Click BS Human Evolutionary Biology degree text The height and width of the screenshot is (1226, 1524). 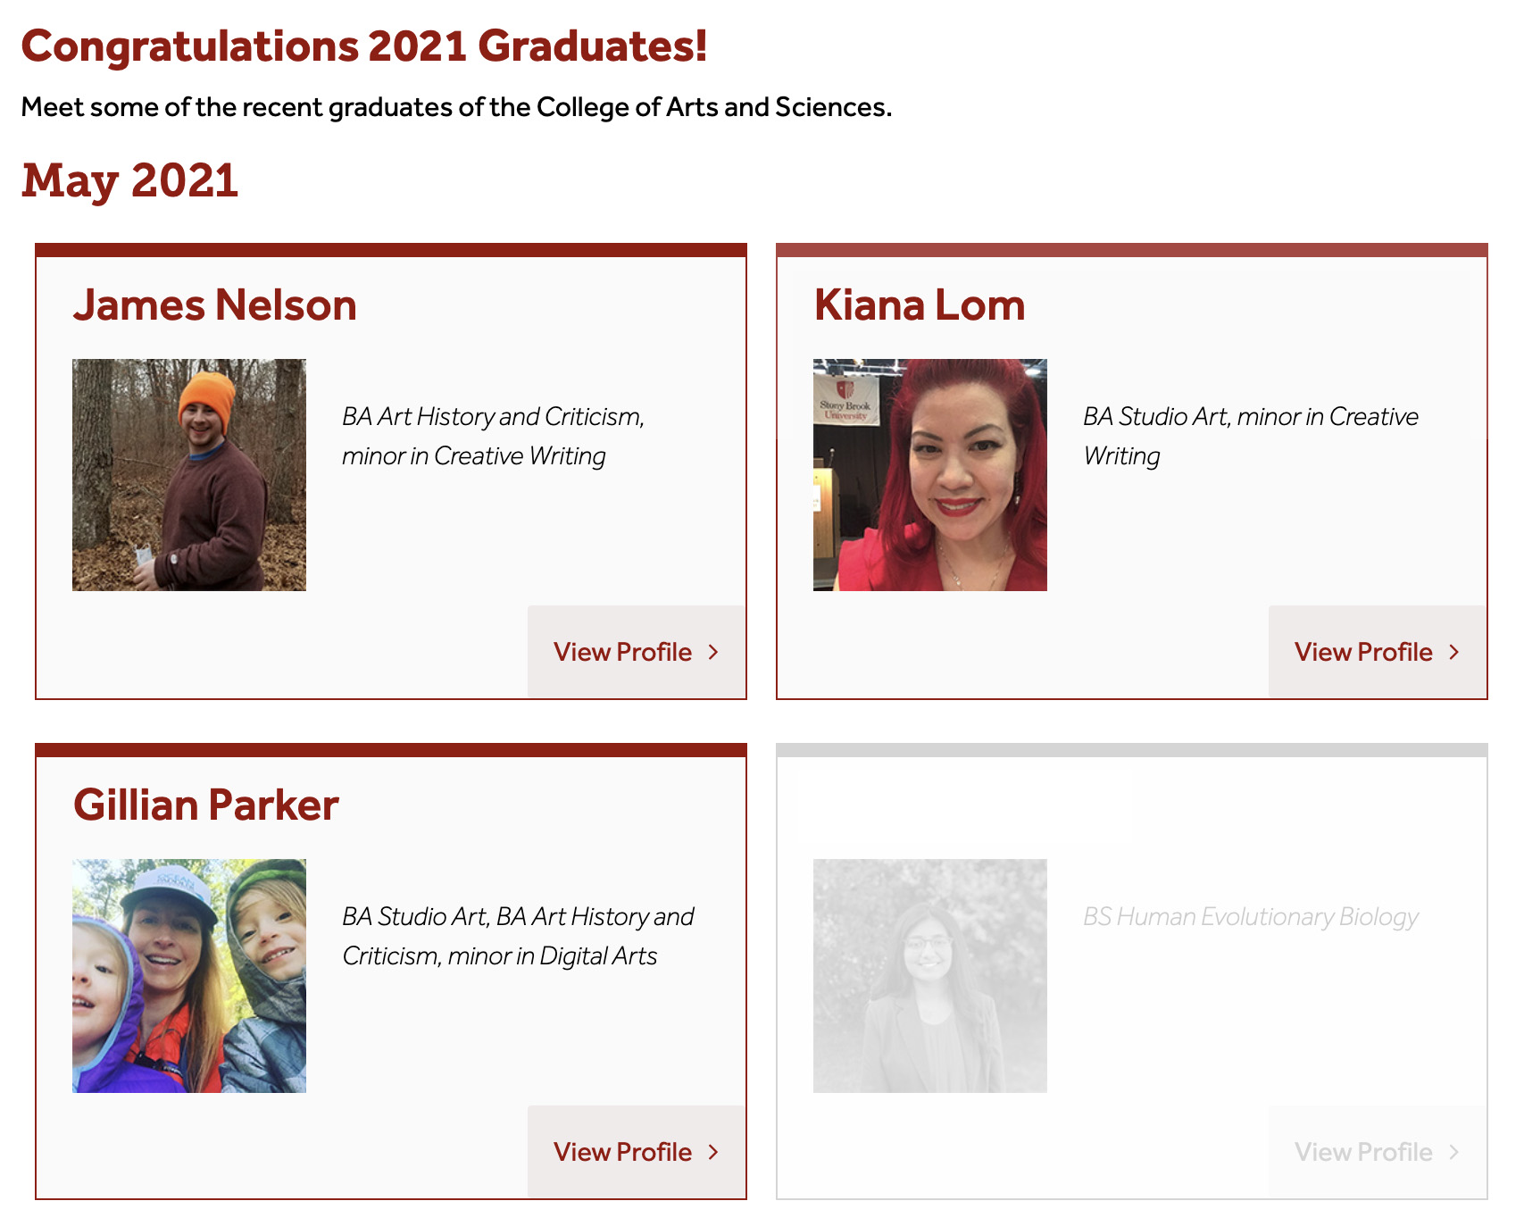tap(1251, 917)
